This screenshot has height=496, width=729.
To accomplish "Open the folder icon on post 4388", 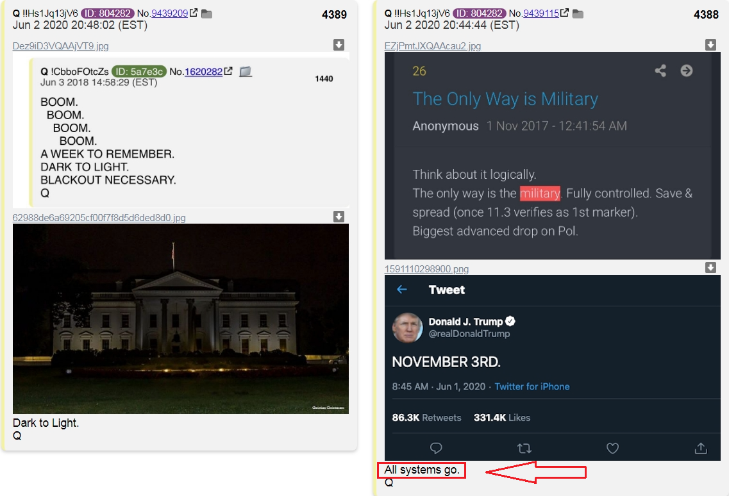I will [578, 14].
